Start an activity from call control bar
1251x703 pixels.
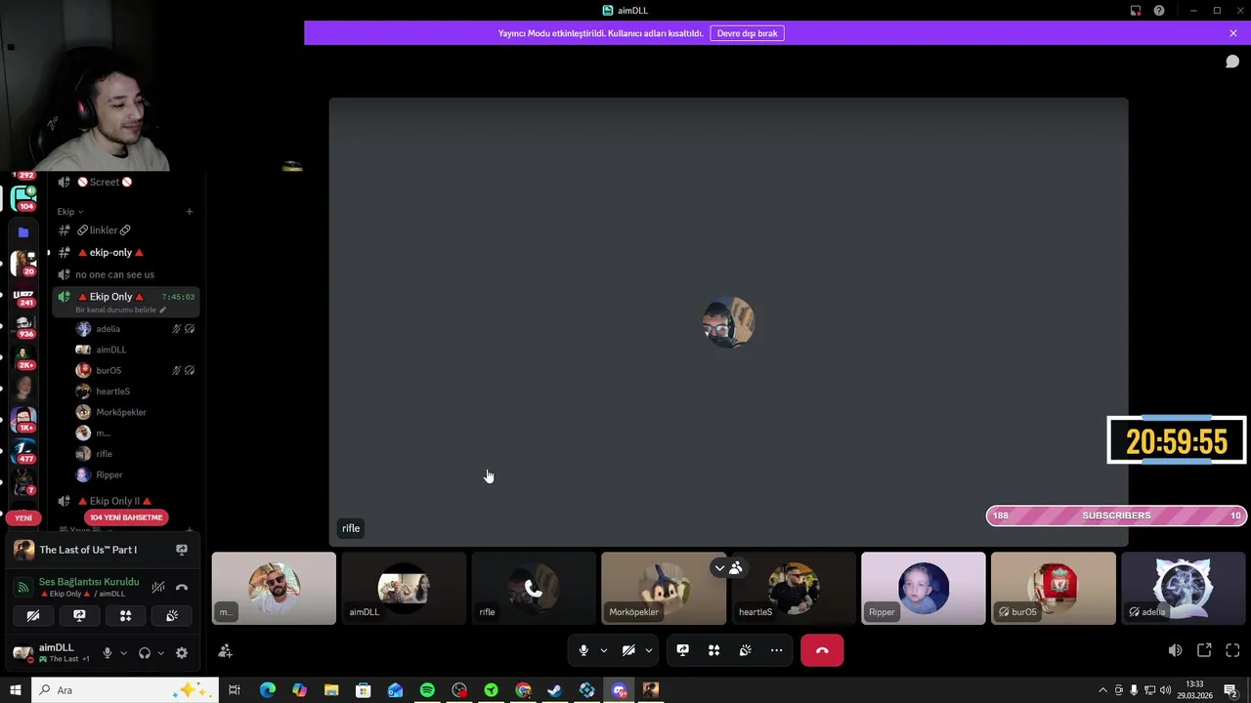pos(714,650)
